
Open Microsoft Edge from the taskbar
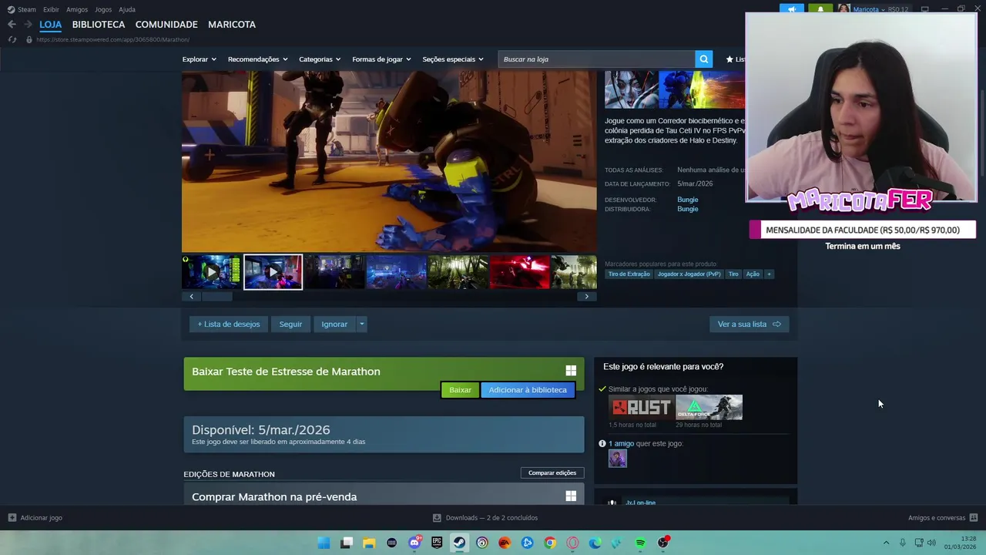(595, 543)
